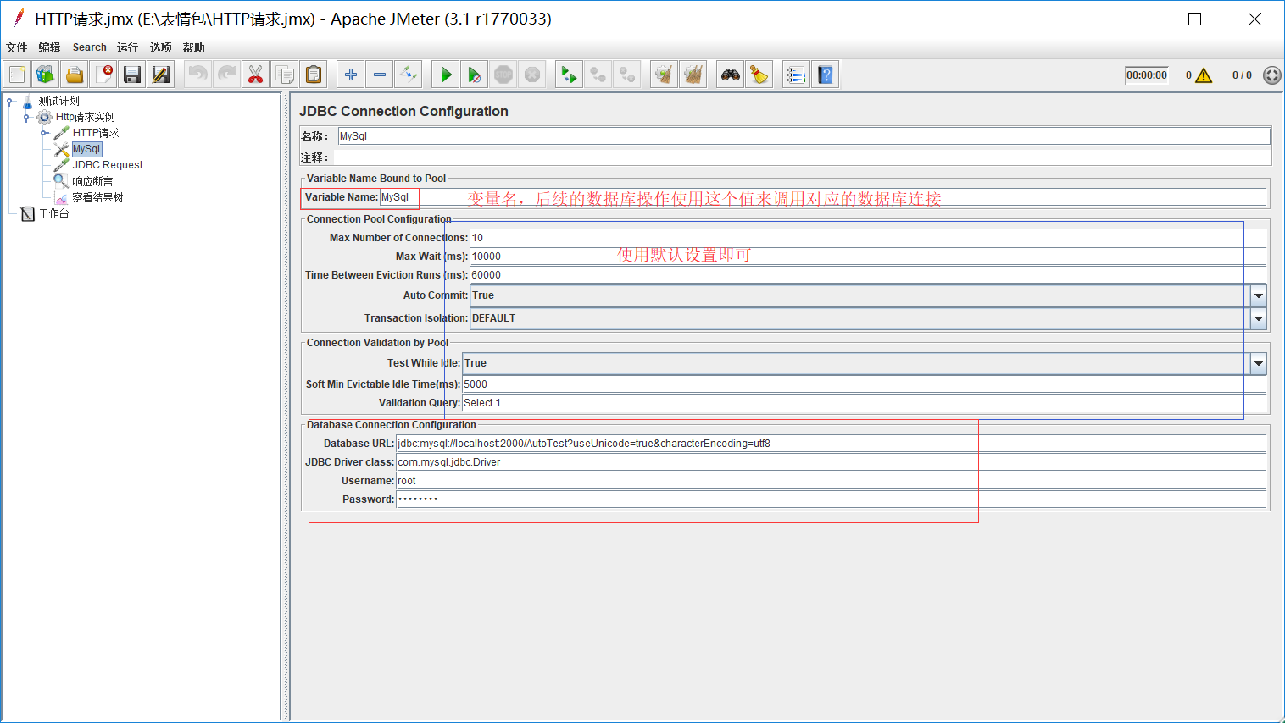Open the 帮助 menu
This screenshot has width=1285, height=723.
(193, 47)
